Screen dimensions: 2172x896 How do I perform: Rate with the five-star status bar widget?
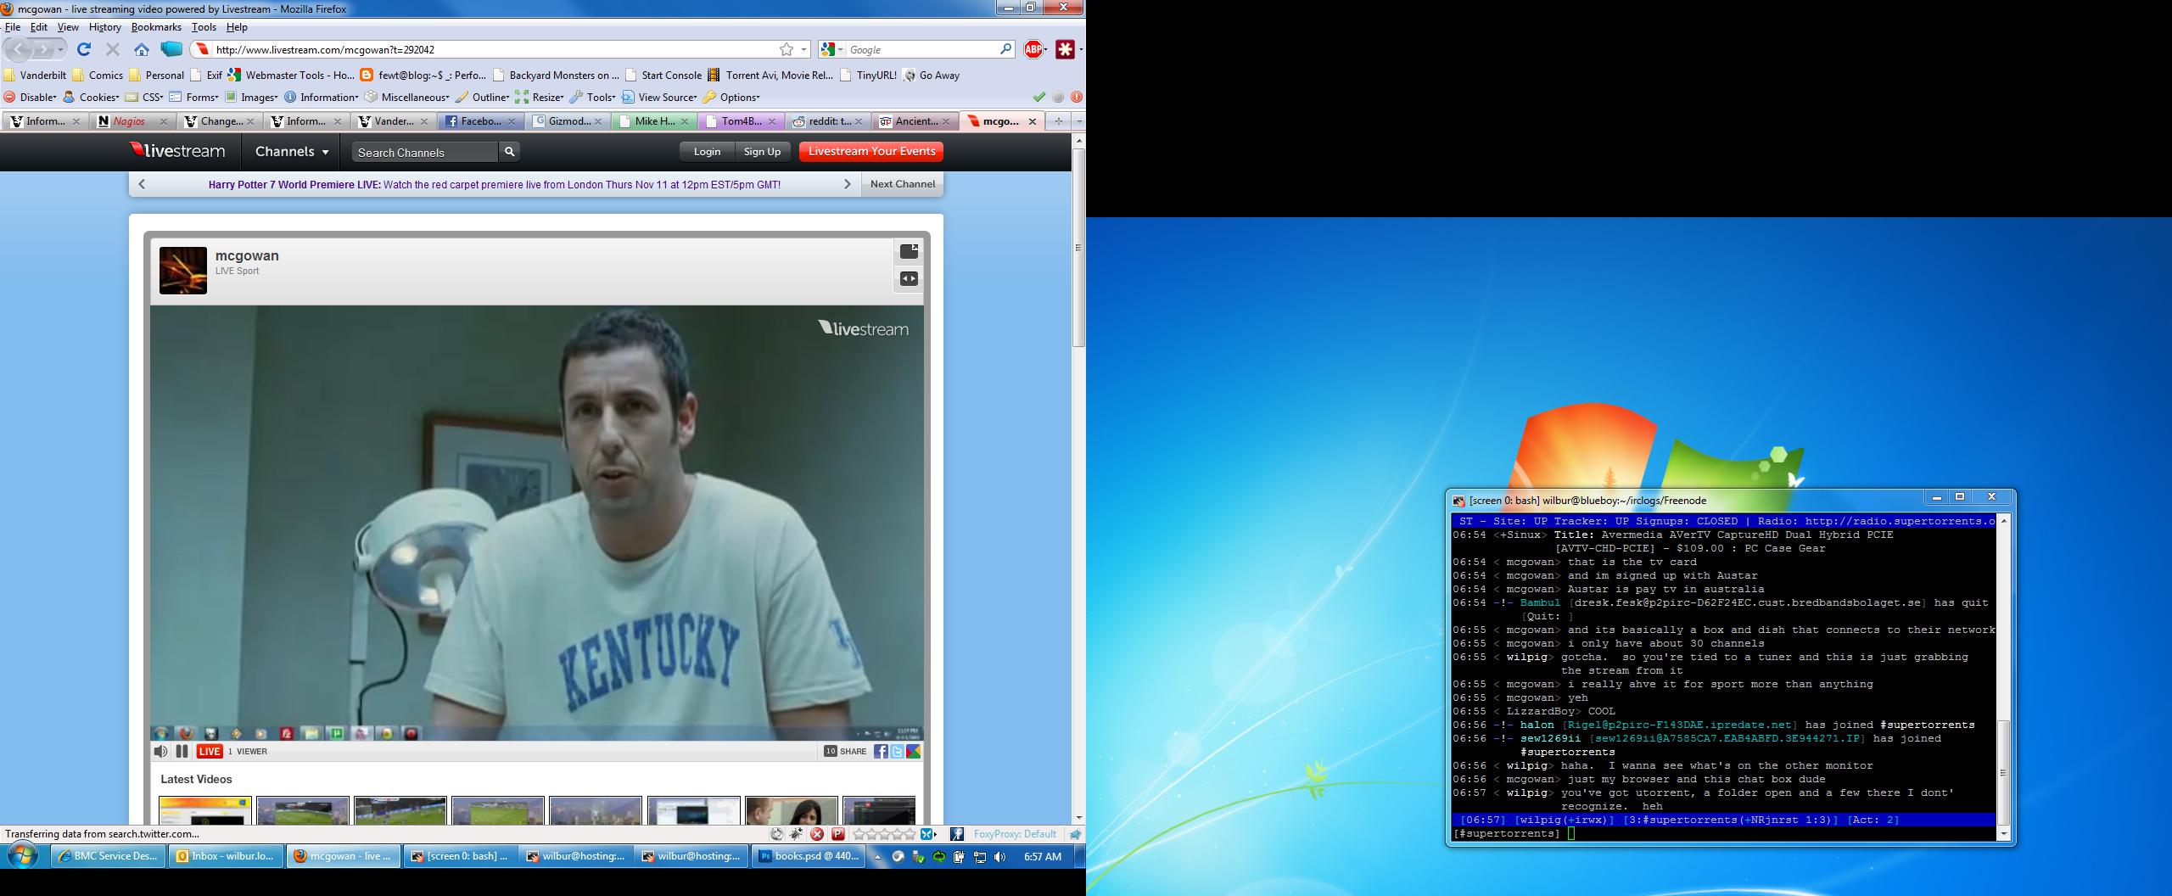tap(884, 834)
